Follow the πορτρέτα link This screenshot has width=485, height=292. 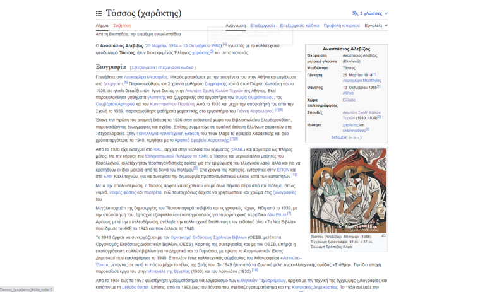coord(152,192)
